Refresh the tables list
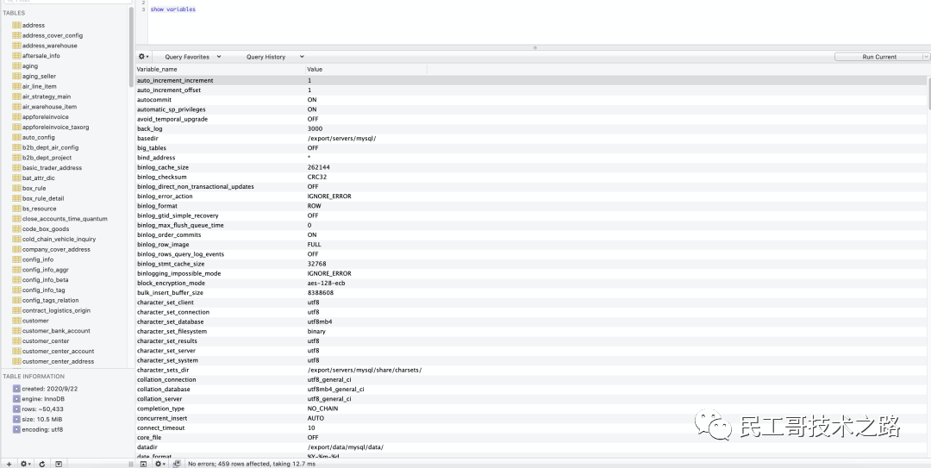This screenshot has height=468, width=931. pyautogui.click(x=41, y=464)
